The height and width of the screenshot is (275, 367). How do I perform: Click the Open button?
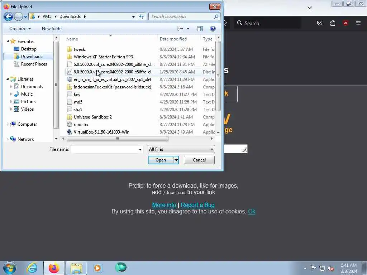click(161, 160)
